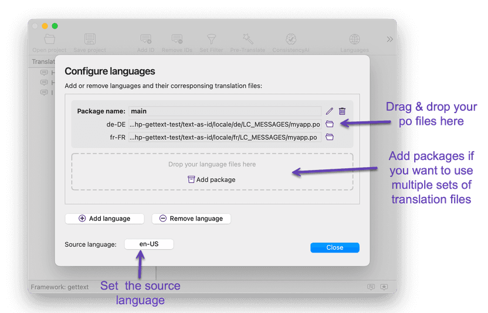The height and width of the screenshot is (313, 488).
Task: Click the Remove language button
Action: (x=191, y=219)
